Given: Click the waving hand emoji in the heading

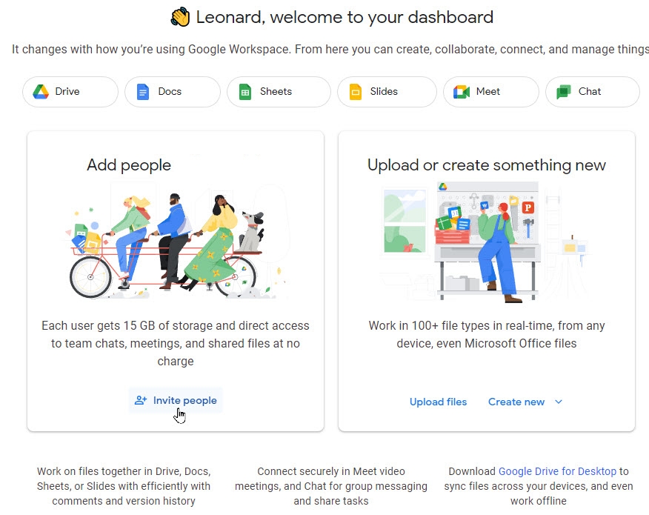Looking at the screenshot, I should click(x=180, y=16).
